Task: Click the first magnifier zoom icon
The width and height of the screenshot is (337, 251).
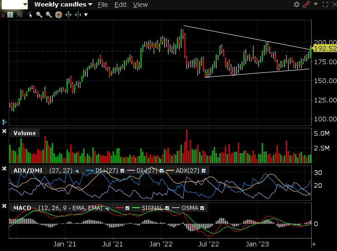Action: tap(39, 15)
